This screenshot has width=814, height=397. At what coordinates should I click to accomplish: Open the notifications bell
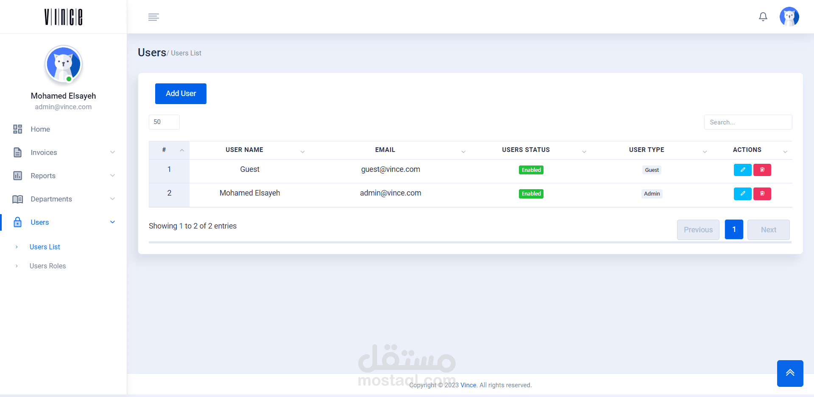[763, 17]
